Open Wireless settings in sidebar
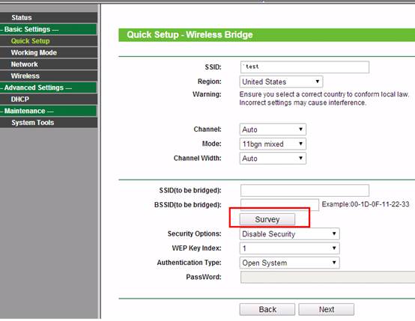This screenshot has height=321, width=415. pos(49,76)
